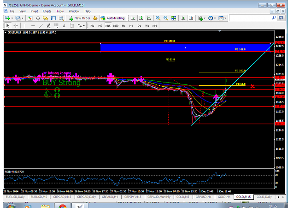288x208 pixels.
Task: Click the Zoom In magnifier icon
Action: [x=158, y=18]
